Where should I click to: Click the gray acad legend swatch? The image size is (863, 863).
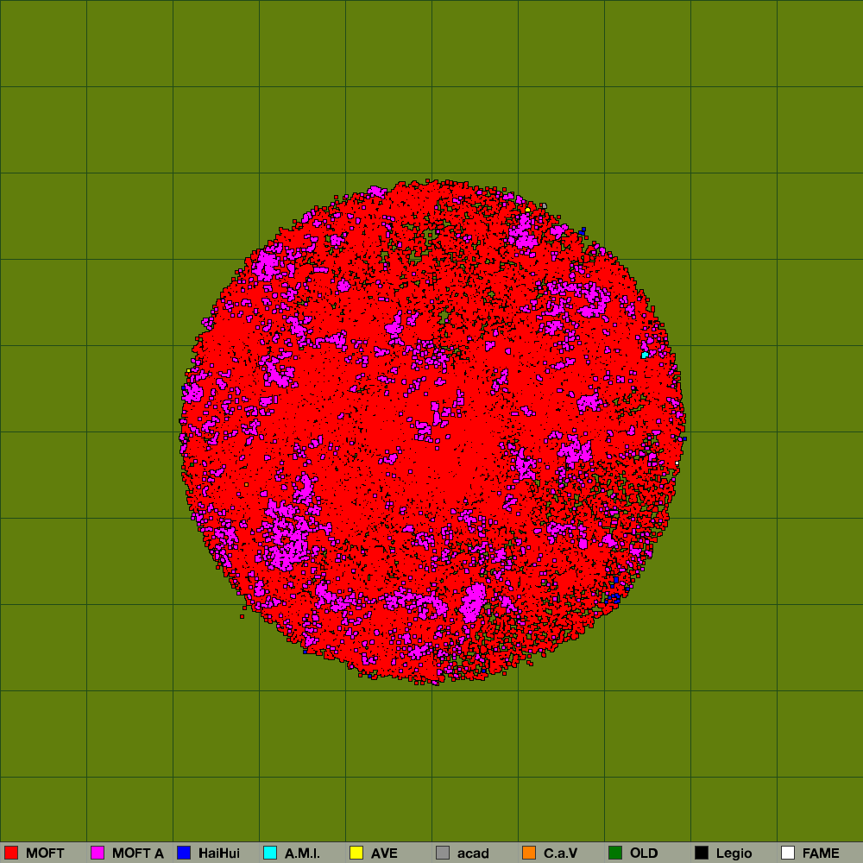443,853
